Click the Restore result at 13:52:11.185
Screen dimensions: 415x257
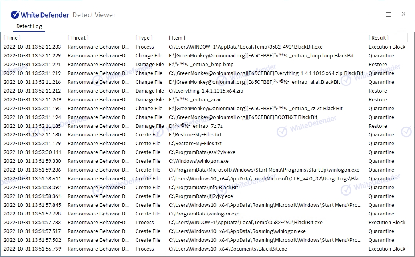(x=378, y=126)
